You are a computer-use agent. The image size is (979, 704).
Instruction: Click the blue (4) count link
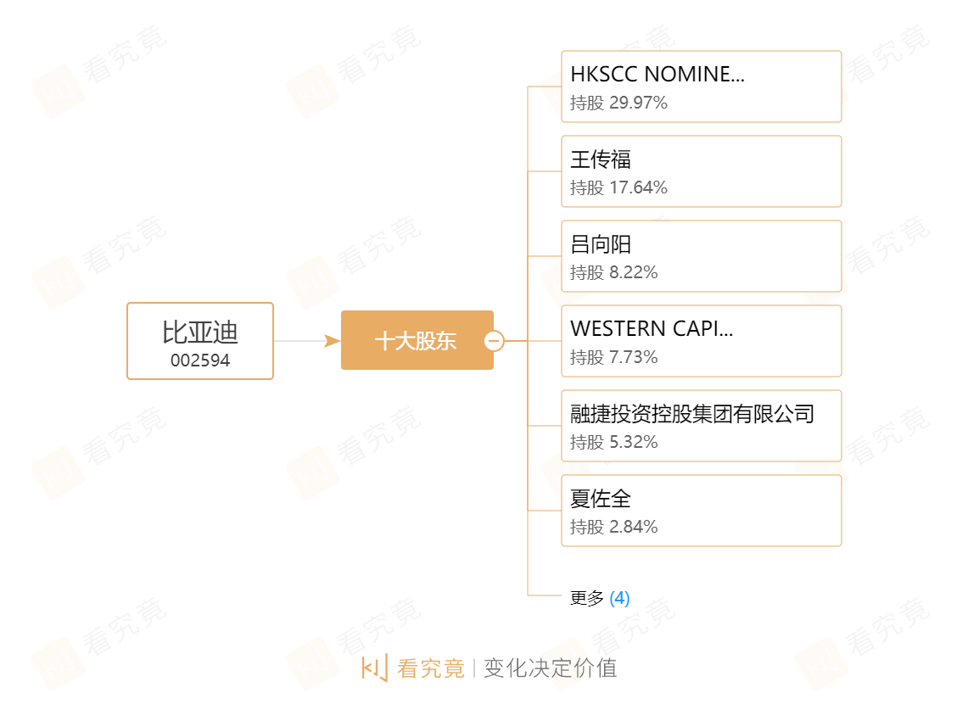pos(619,598)
